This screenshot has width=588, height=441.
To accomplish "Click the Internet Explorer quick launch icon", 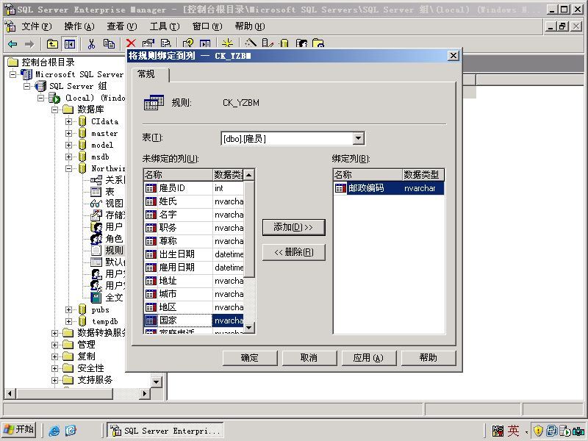I will [54, 431].
